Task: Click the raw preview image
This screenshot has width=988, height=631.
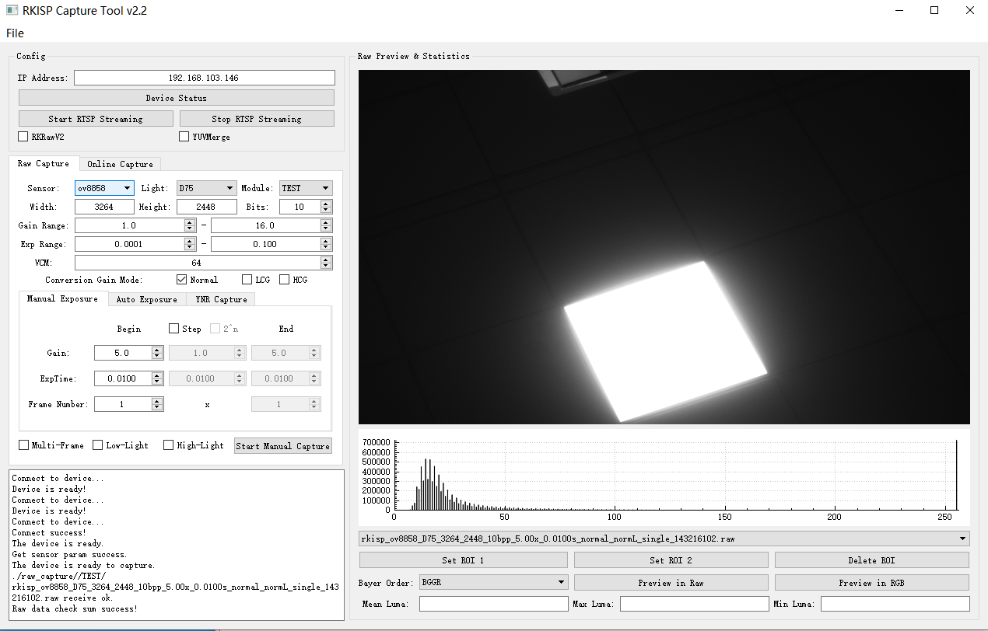Action: (x=664, y=247)
